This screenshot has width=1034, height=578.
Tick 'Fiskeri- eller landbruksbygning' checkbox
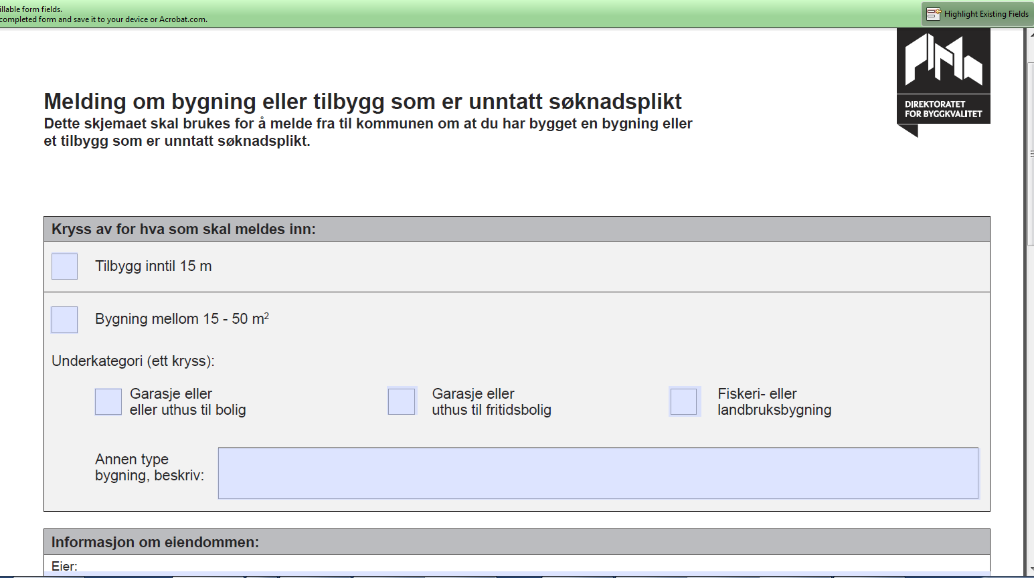(x=684, y=401)
